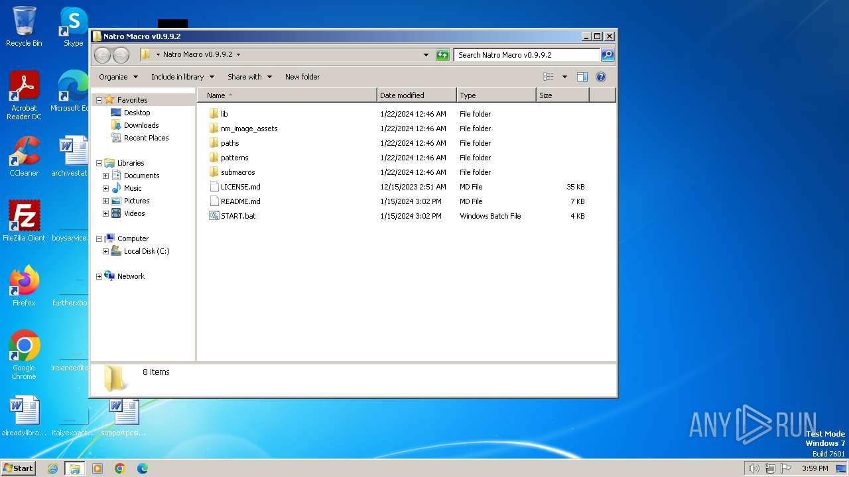This screenshot has width=849, height=477.
Task: Expand the Local Disk (C:) node
Action: (x=105, y=251)
